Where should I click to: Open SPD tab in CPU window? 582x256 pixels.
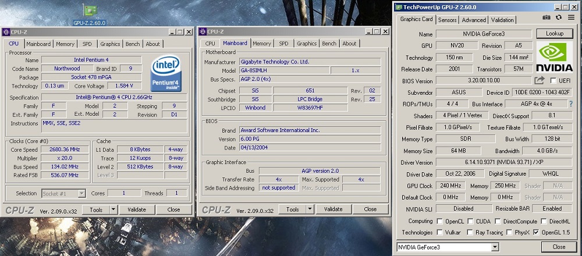pos(87,44)
